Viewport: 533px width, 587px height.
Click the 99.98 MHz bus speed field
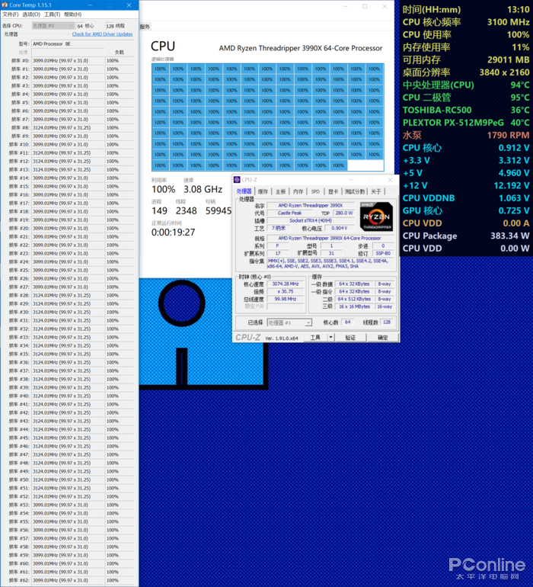pos(286,299)
